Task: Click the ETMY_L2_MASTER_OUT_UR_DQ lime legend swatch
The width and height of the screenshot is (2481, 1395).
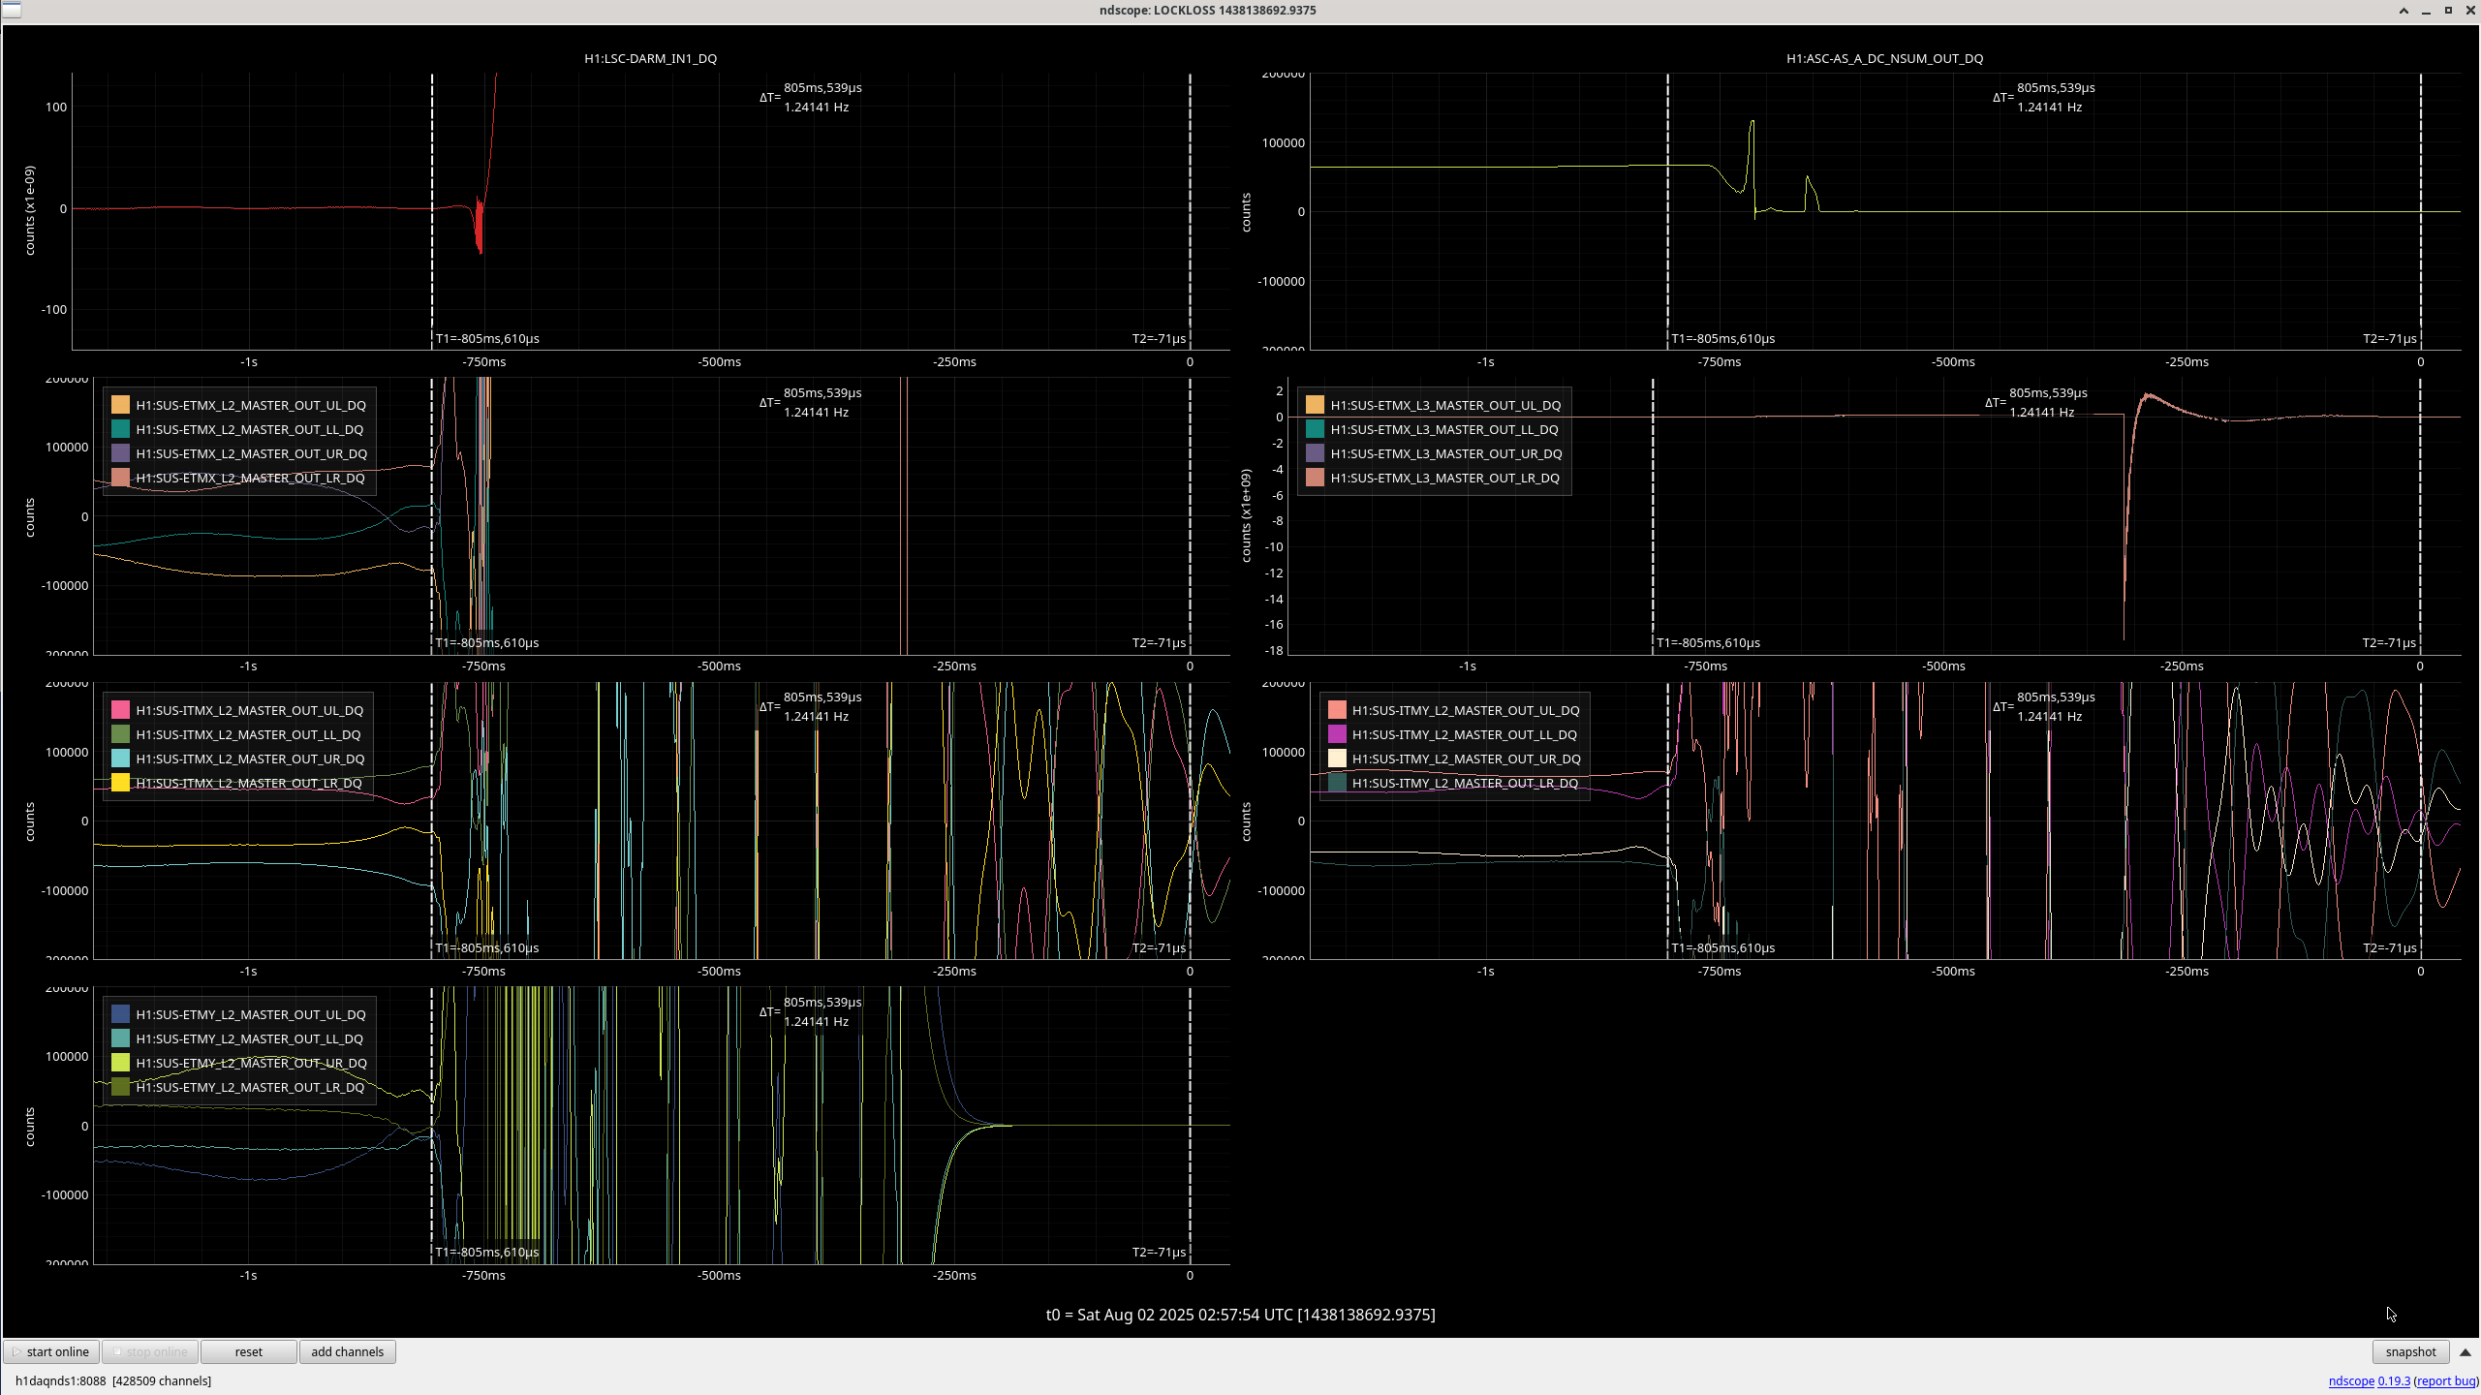Action: point(120,1063)
